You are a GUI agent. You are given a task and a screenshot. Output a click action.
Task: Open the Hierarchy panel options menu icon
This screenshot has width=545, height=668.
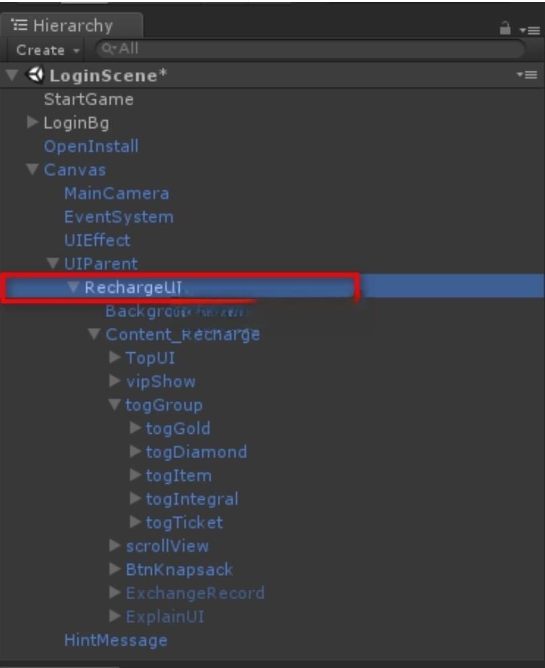click(529, 30)
